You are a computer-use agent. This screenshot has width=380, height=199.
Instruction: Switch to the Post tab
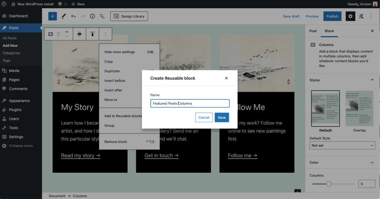pyautogui.click(x=313, y=31)
